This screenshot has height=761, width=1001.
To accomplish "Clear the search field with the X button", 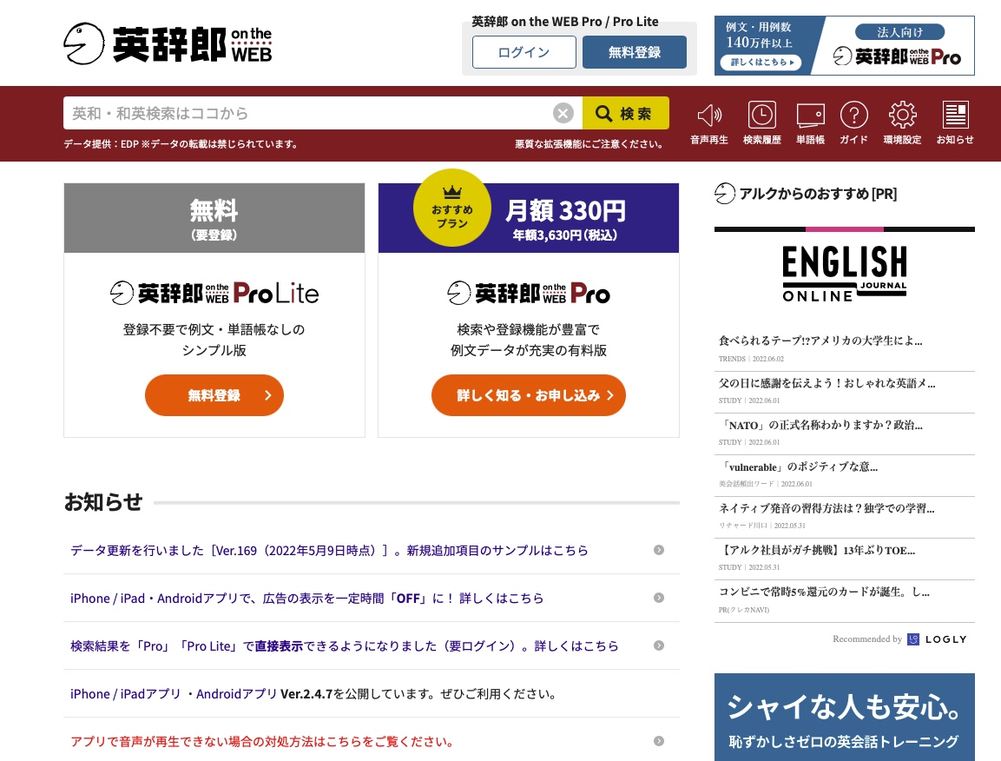I will [x=563, y=113].
